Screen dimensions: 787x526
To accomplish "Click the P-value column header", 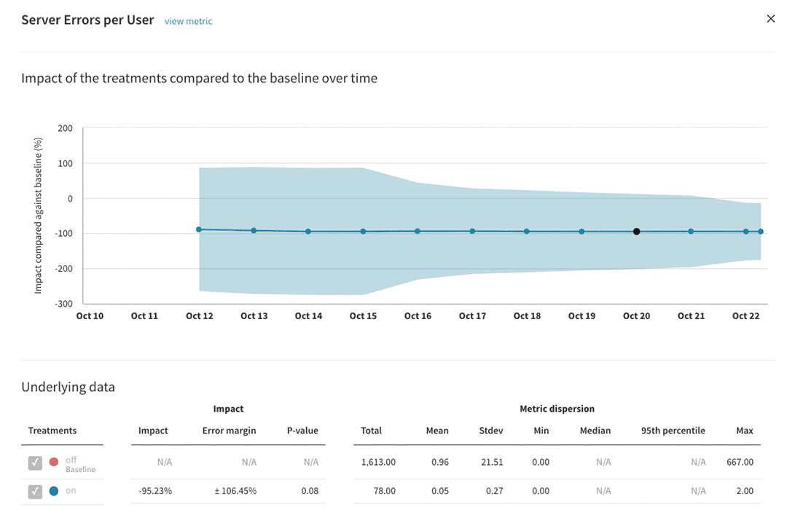I will point(302,431).
